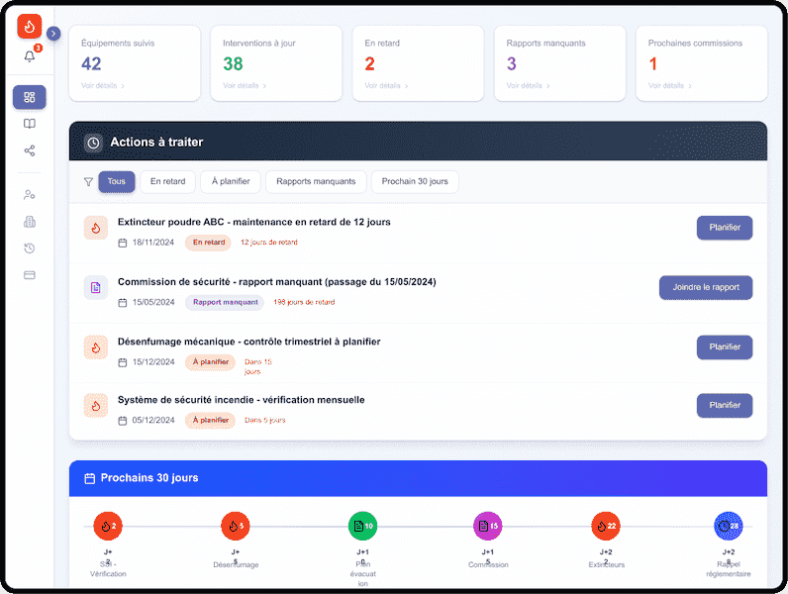This screenshot has width=788, height=594.
Task: Click calendar icon next to 15/05/2024
Action: tap(122, 303)
